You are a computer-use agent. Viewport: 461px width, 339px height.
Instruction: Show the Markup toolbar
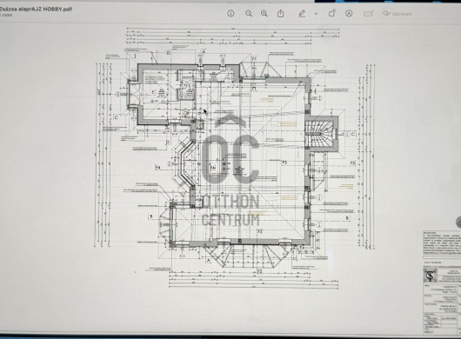click(349, 14)
